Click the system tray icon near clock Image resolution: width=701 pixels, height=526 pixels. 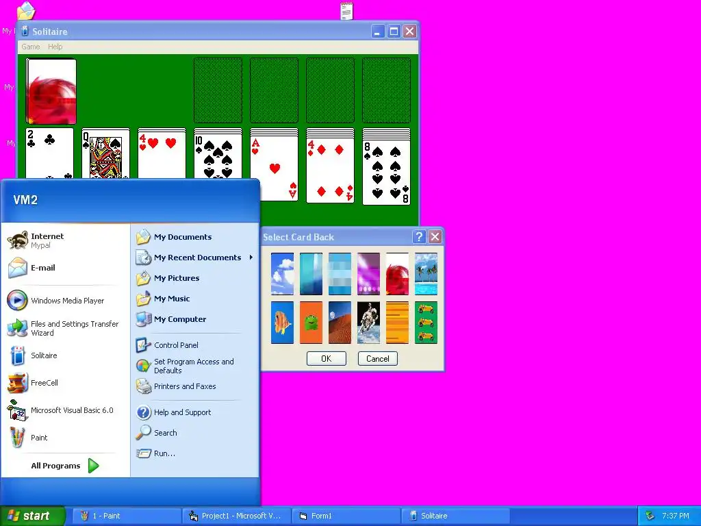click(650, 516)
